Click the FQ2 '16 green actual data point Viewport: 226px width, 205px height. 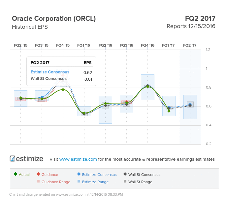pos(105,103)
